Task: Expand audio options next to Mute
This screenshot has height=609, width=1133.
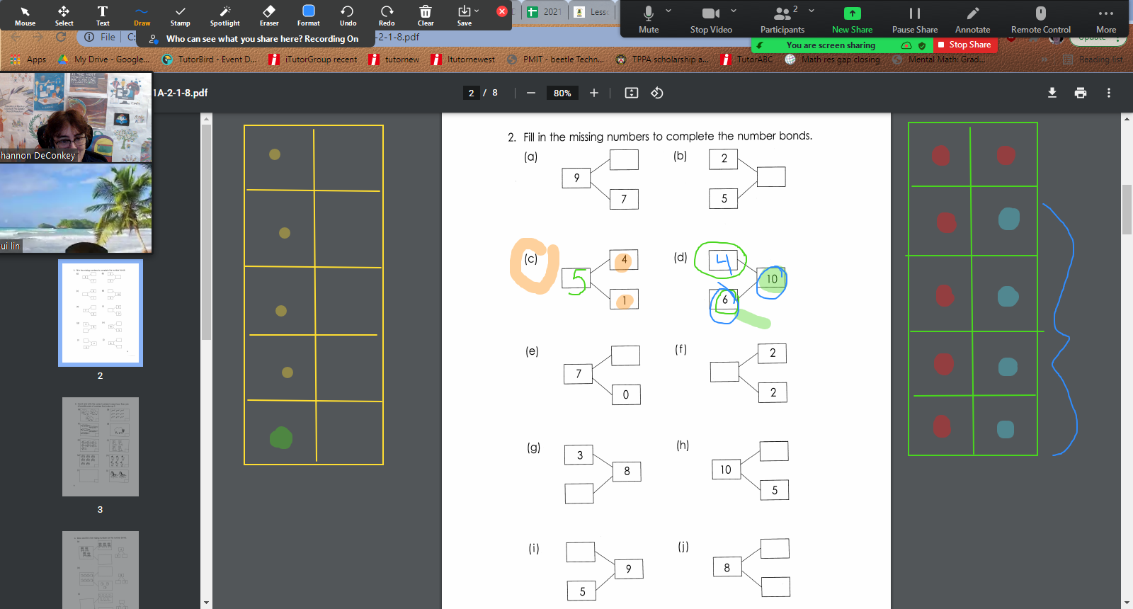Action: point(668,11)
